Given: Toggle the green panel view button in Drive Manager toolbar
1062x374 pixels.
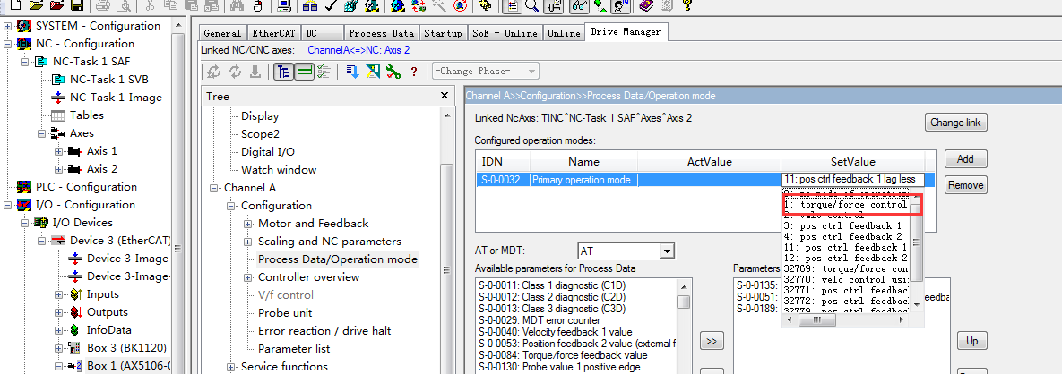Looking at the screenshot, I should click(x=304, y=71).
